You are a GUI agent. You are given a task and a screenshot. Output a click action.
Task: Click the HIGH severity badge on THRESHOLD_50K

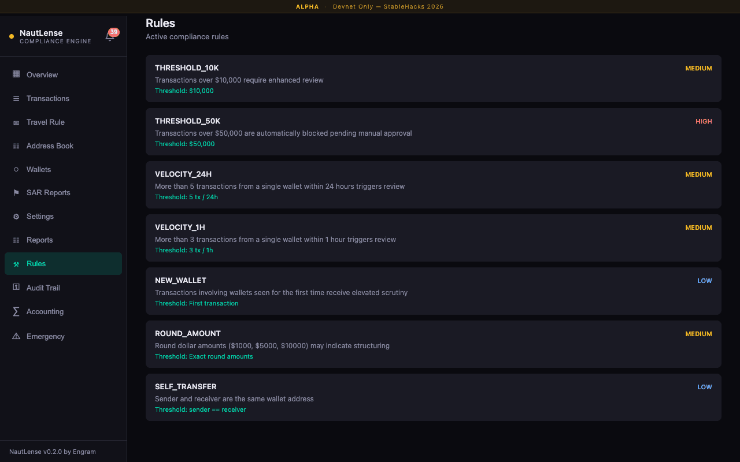(x=704, y=121)
